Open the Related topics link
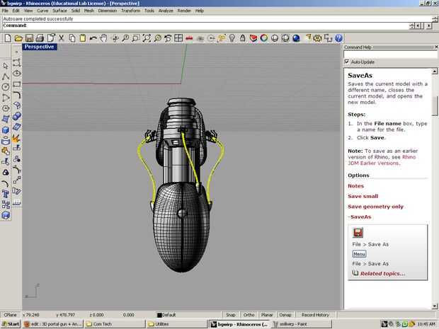Image resolution: width=439 pixels, height=329 pixels. coord(382,273)
